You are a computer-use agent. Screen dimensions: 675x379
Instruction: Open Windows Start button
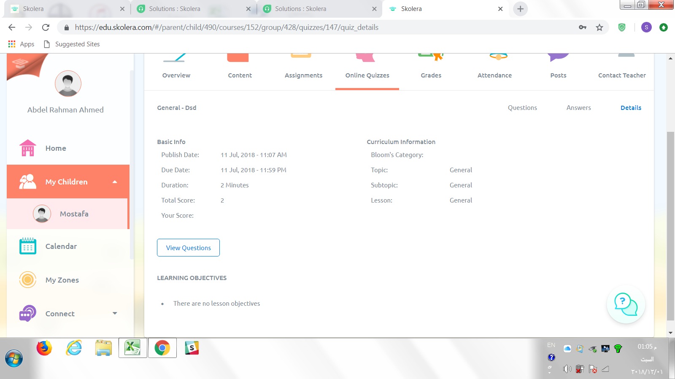(14, 358)
